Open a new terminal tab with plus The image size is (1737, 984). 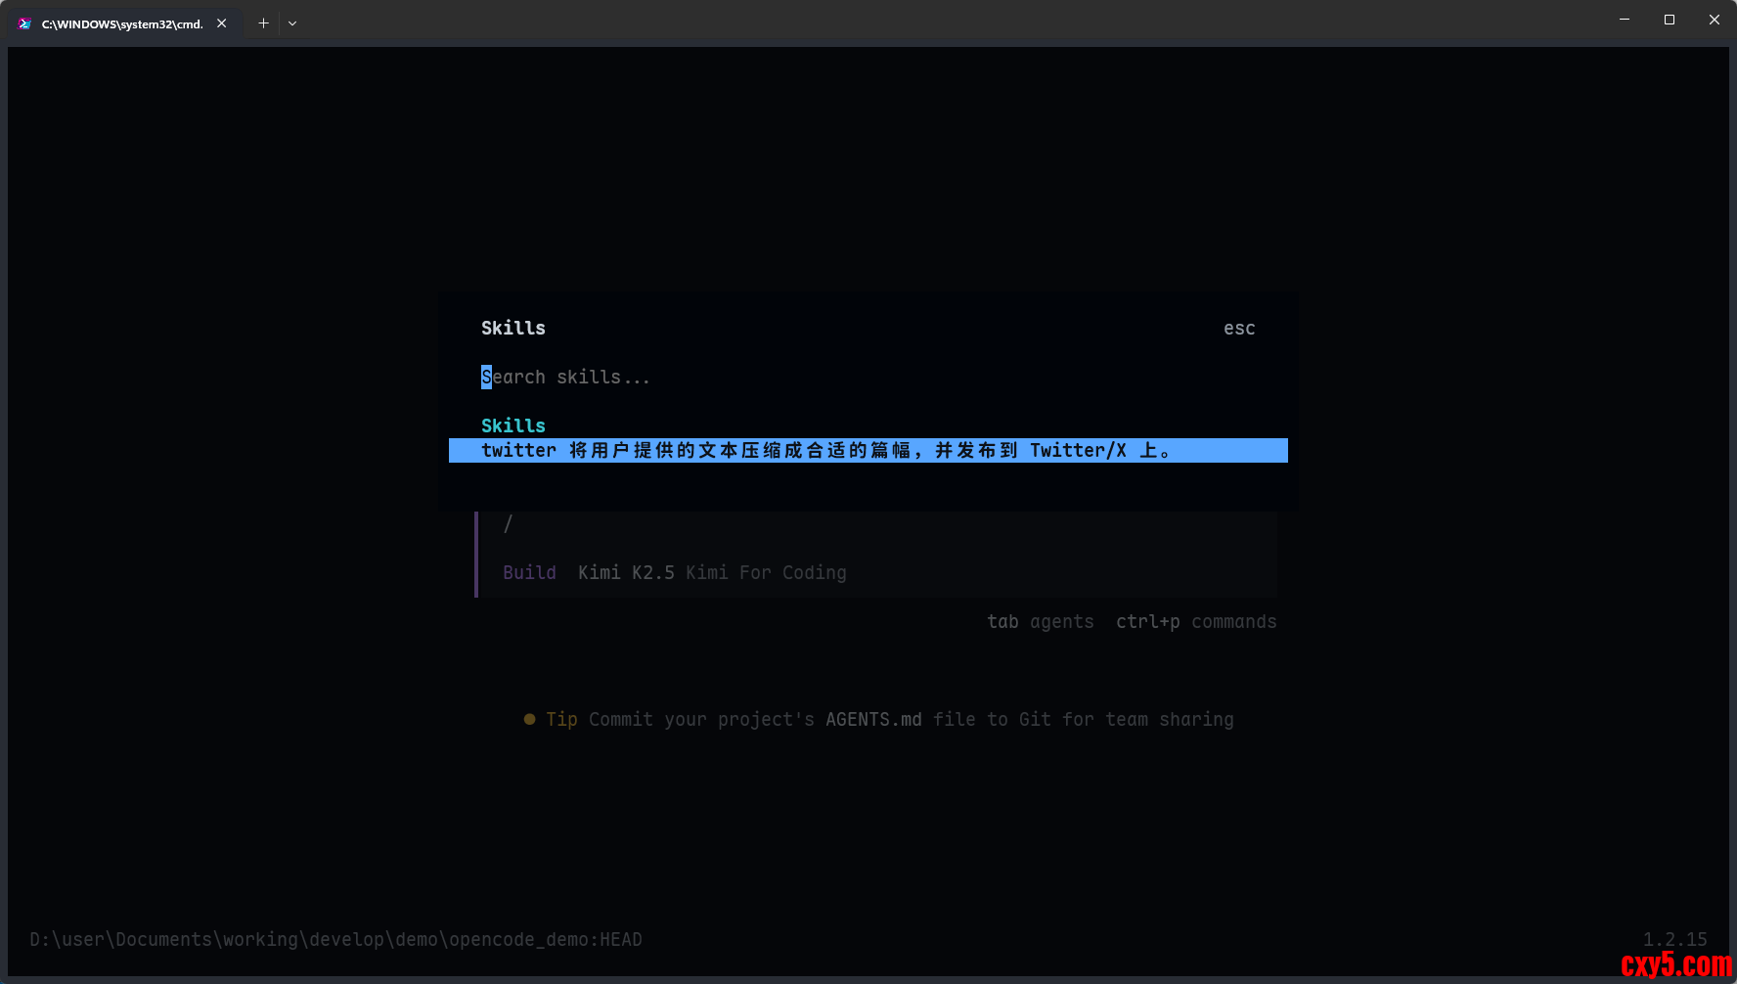click(263, 23)
